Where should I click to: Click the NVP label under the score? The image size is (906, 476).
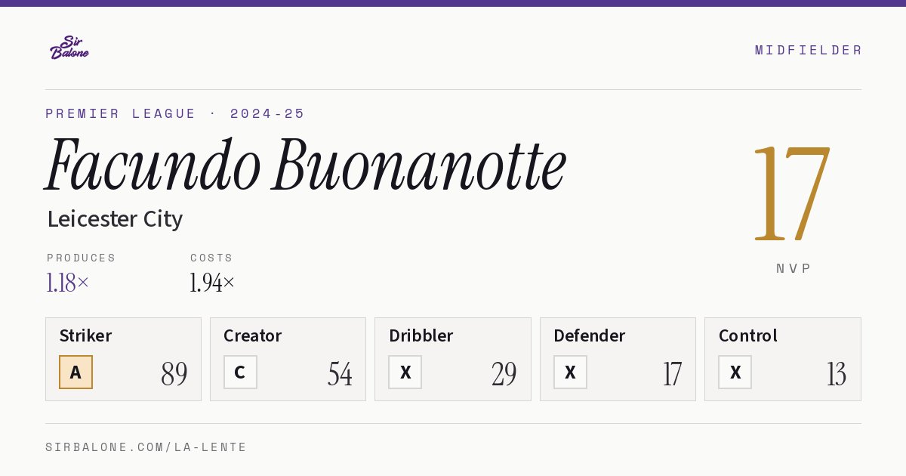[794, 268]
